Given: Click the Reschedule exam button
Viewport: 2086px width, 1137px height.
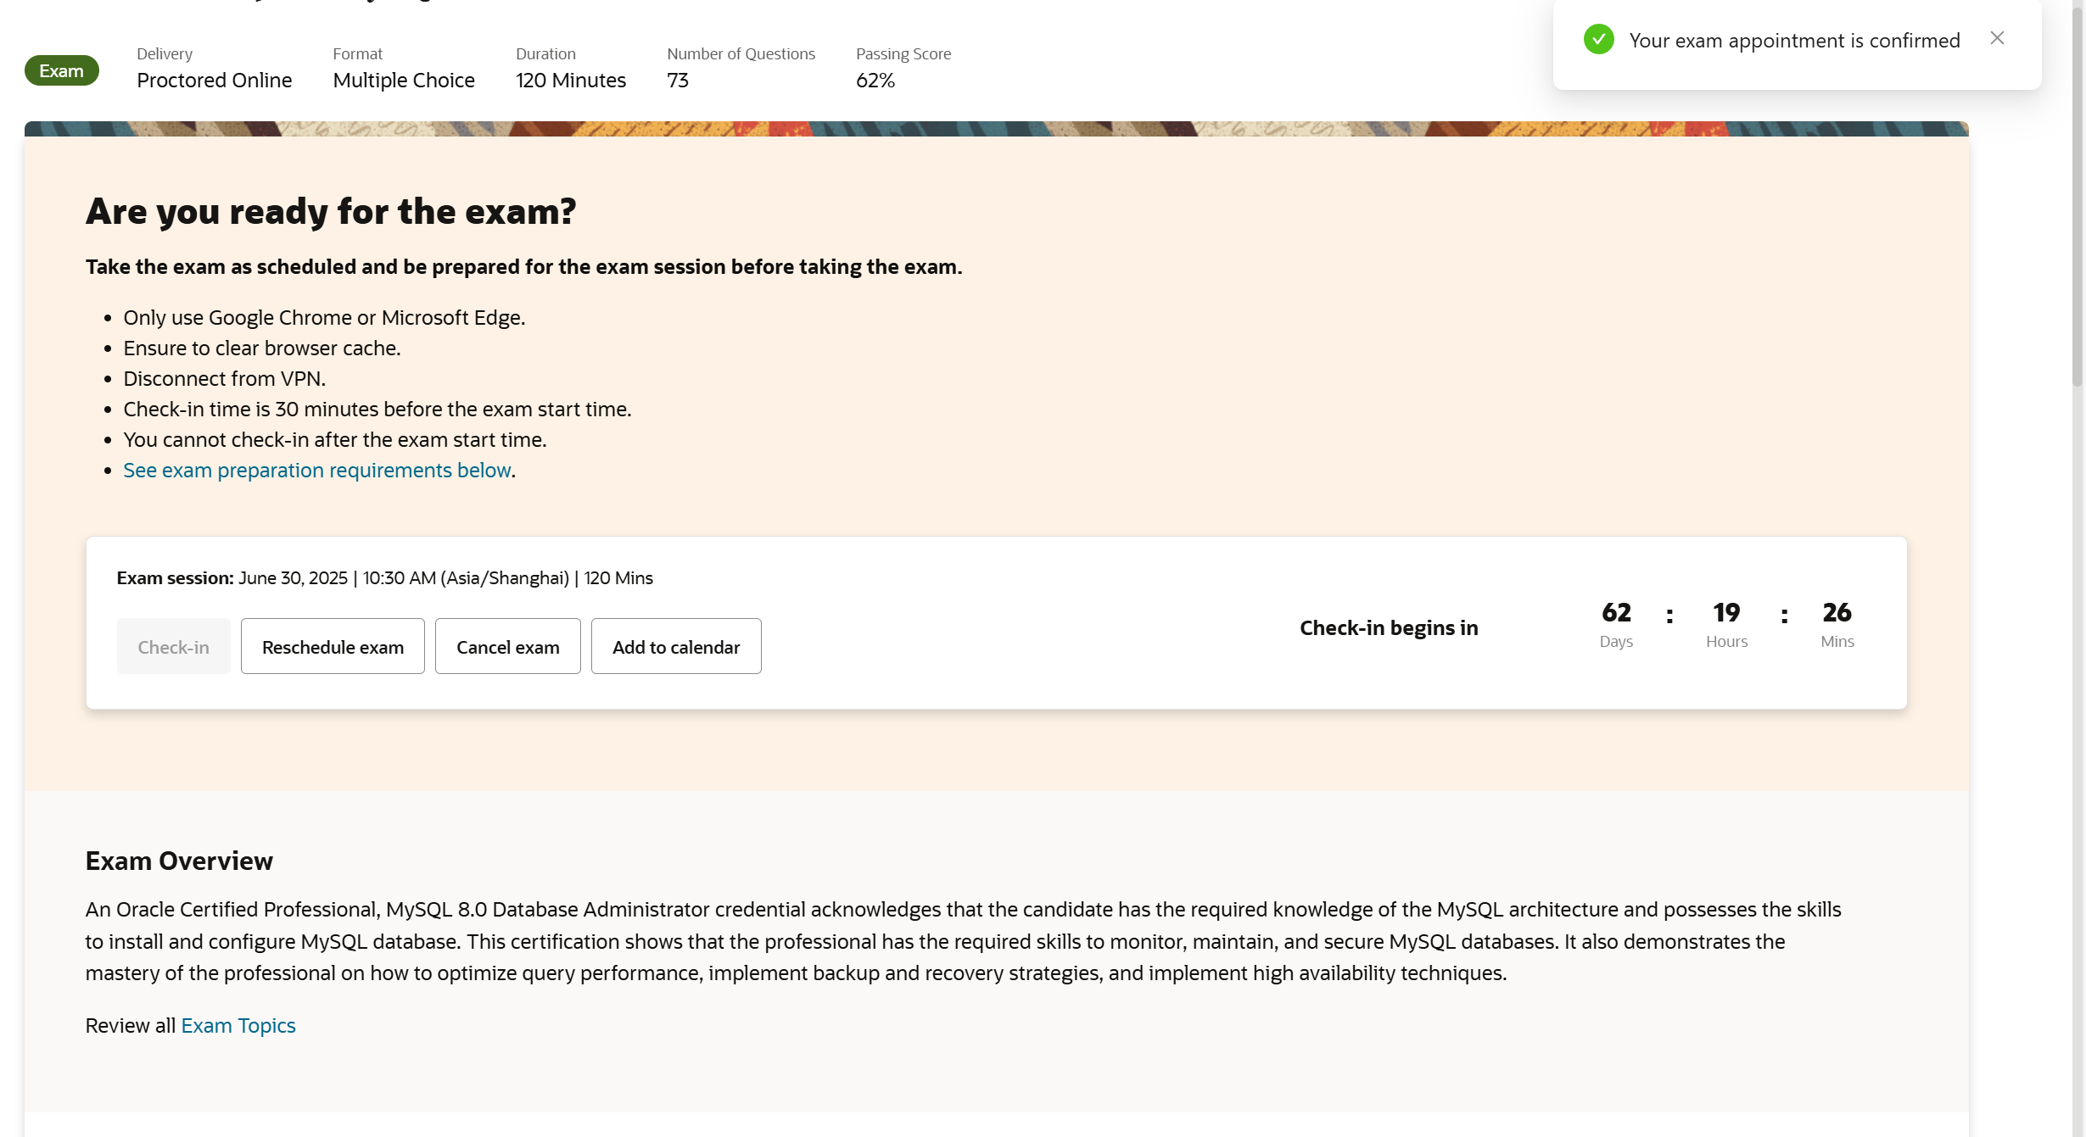Looking at the screenshot, I should [333, 646].
